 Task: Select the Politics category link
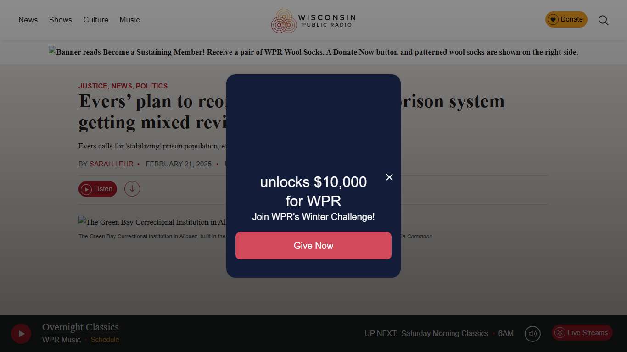pyautogui.click(x=151, y=86)
